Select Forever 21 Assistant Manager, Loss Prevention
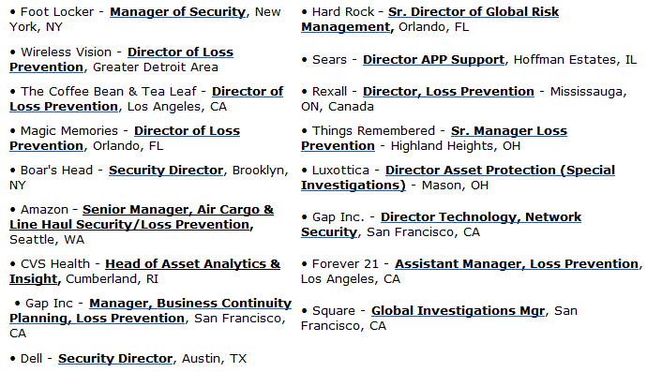Screen dimensions: 647x372 (517, 264)
